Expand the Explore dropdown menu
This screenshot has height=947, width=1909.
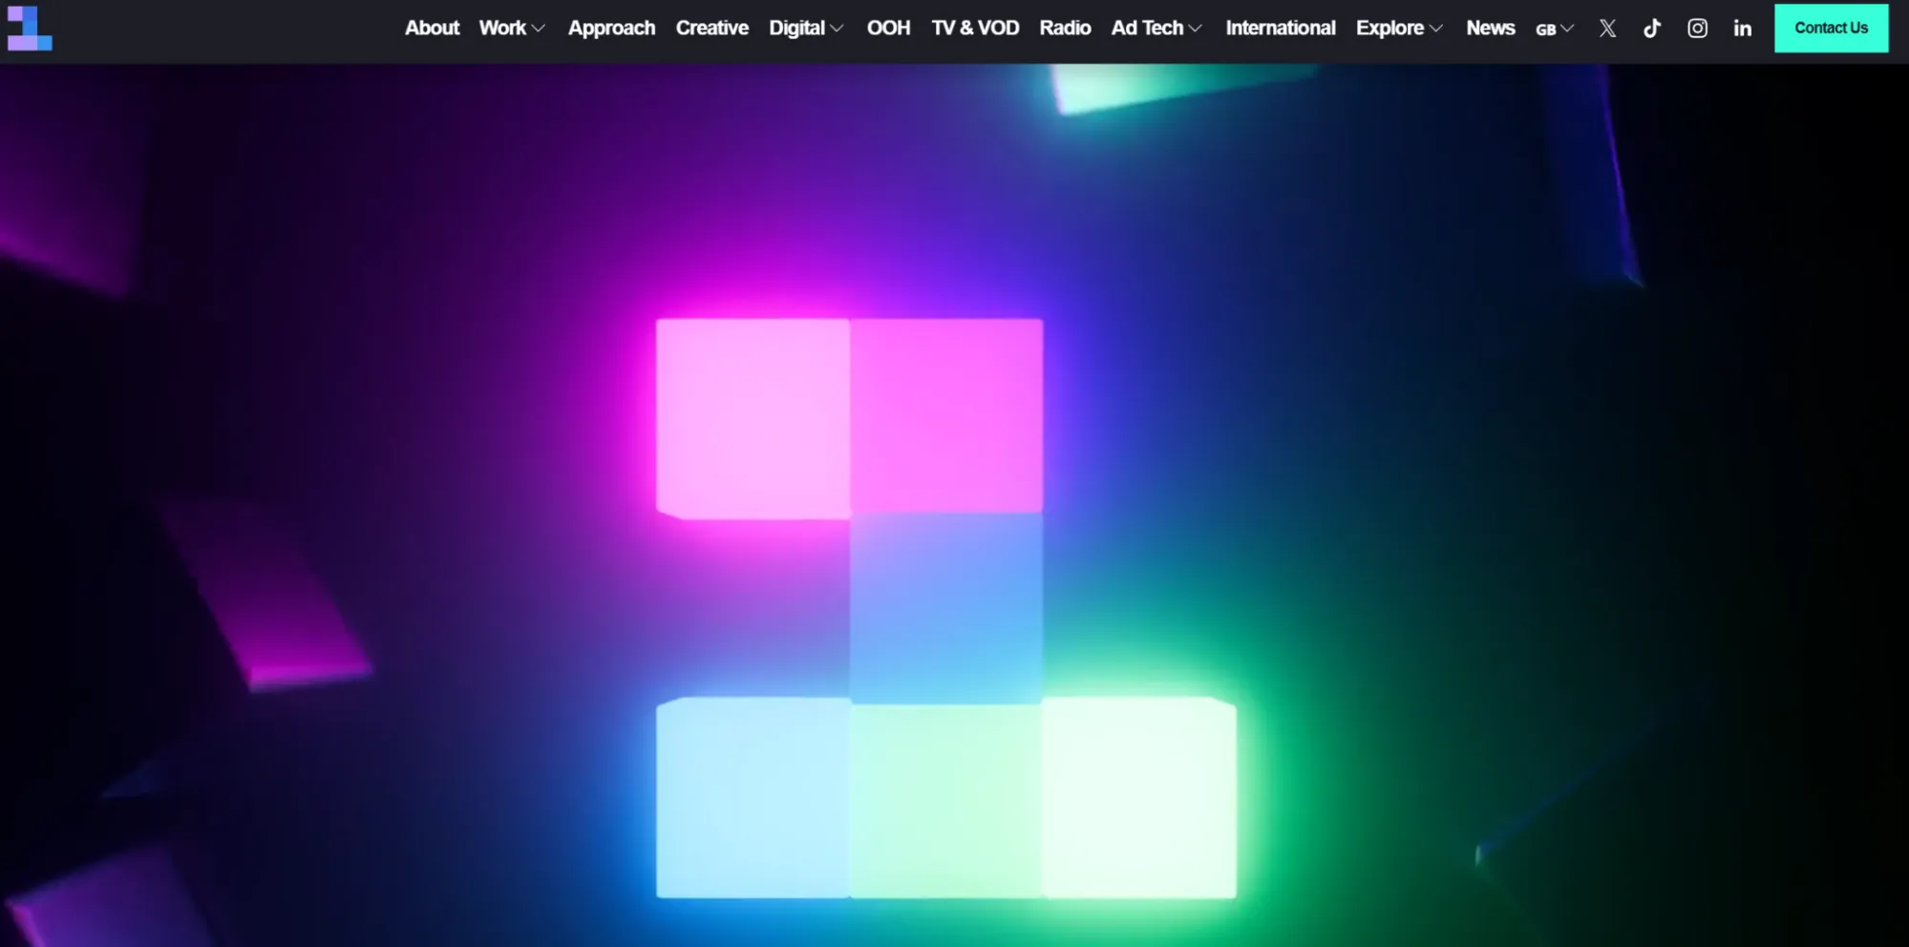[x=1399, y=29]
